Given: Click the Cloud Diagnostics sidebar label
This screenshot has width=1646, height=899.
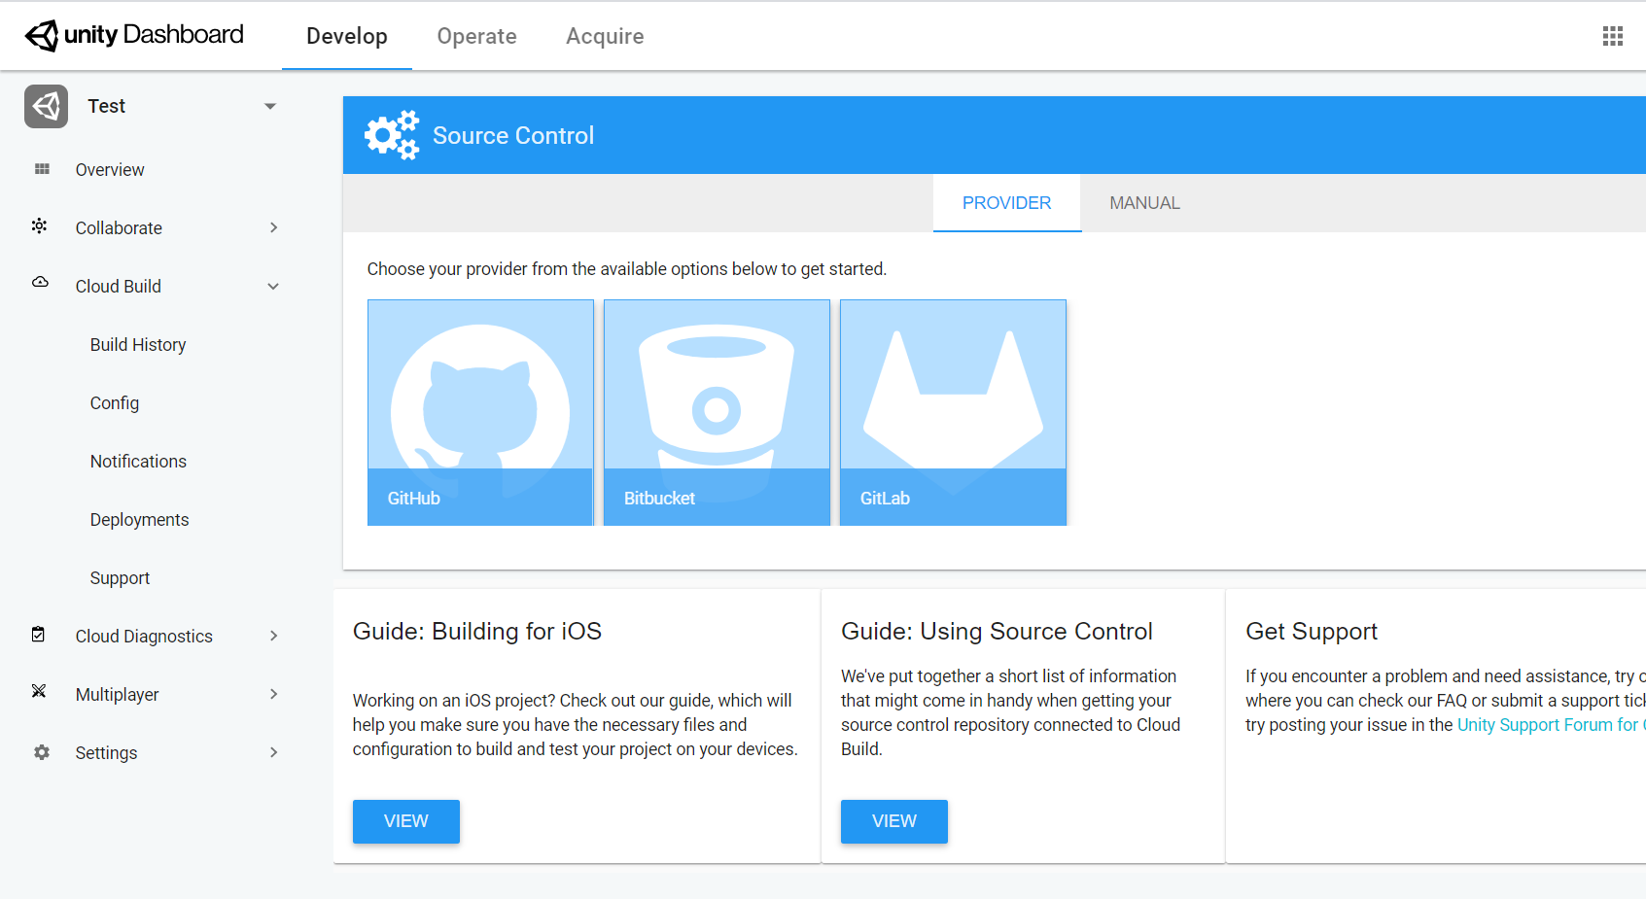Looking at the screenshot, I should (144, 637).
